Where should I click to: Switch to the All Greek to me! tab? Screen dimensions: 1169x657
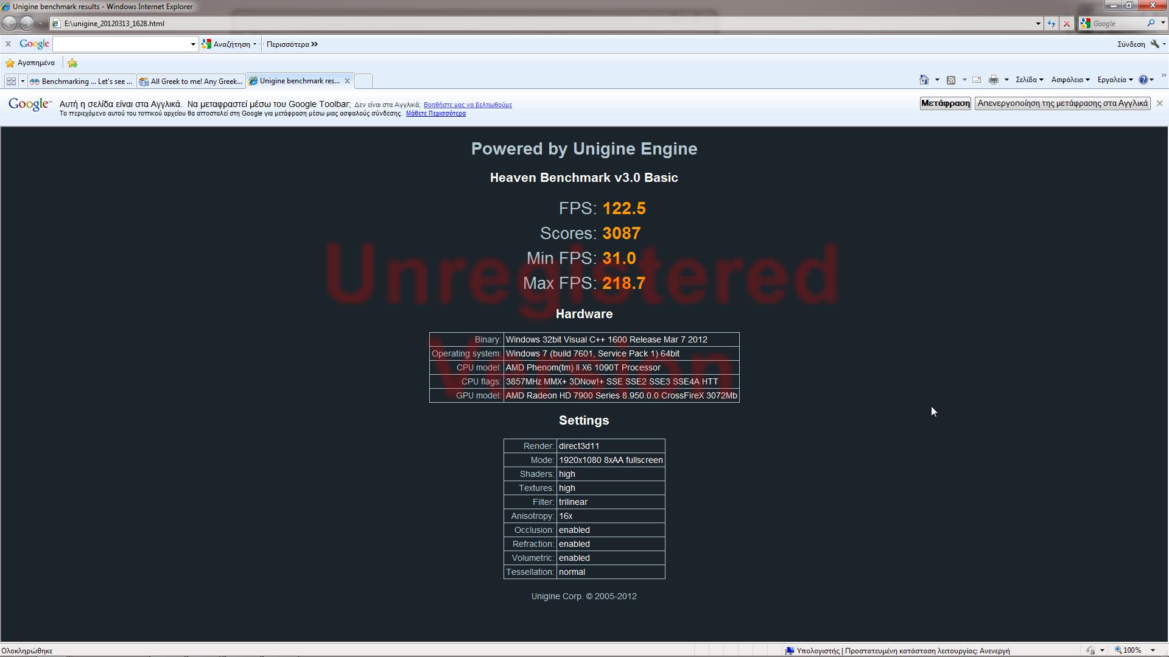[x=191, y=81]
